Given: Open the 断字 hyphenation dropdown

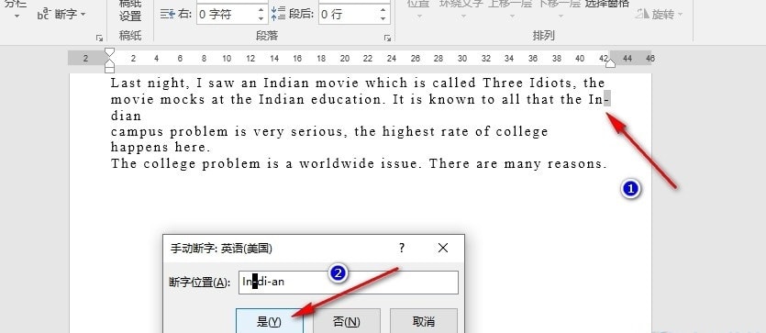Looking at the screenshot, I should tap(61, 14).
